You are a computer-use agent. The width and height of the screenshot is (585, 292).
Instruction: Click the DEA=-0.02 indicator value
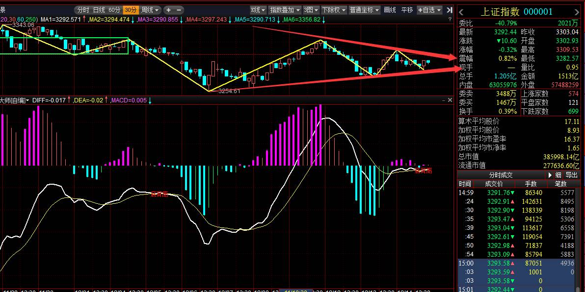tap(88, 100)
